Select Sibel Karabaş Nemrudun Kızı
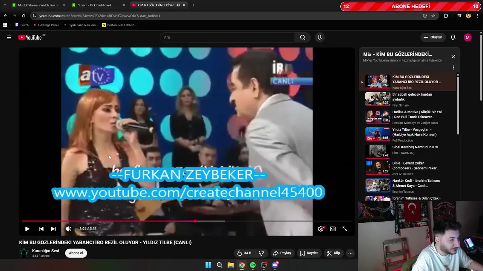 point(408,152)
